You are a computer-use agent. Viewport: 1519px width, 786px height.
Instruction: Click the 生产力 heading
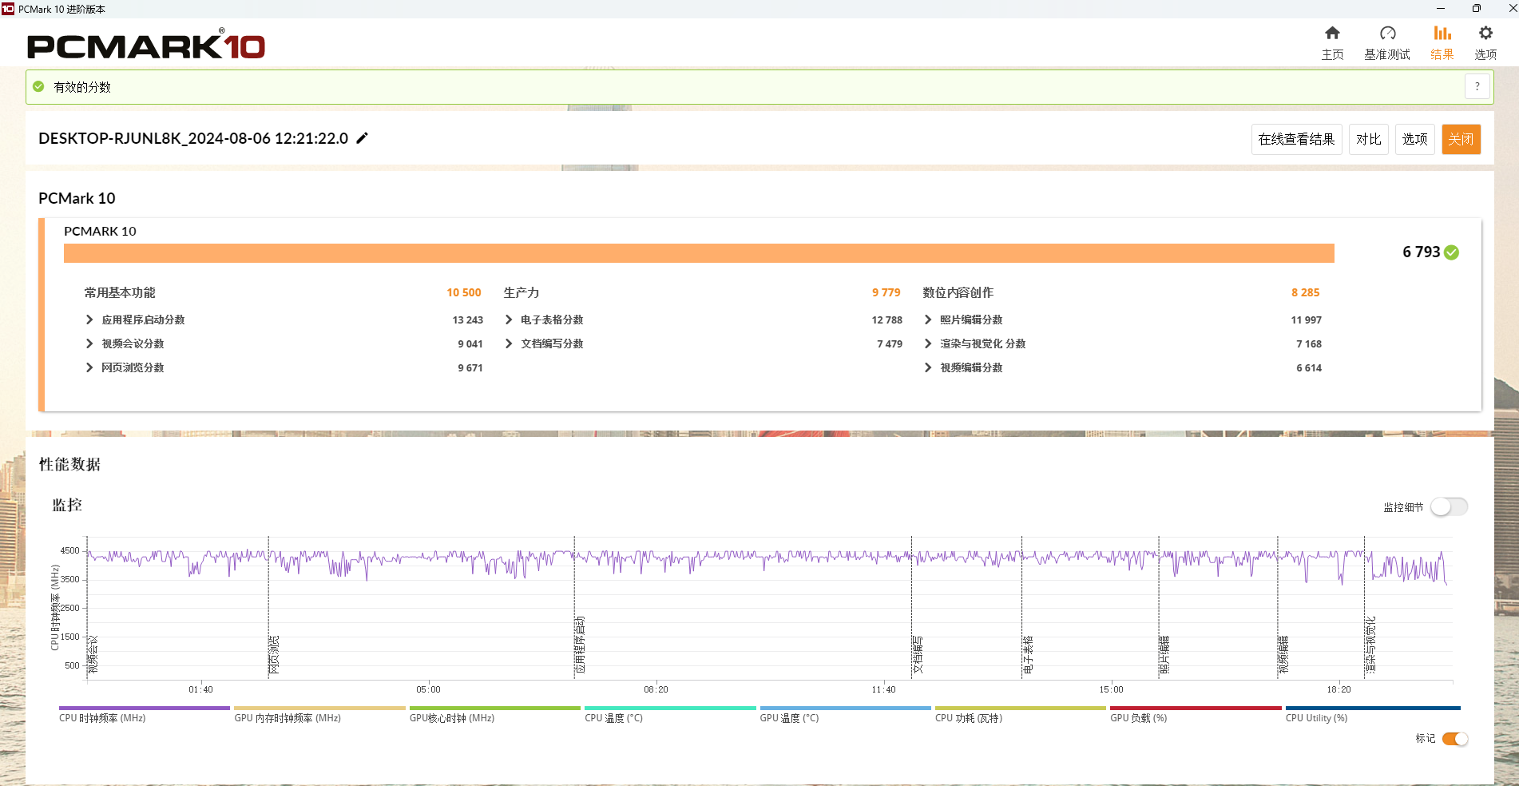point(522,292)
